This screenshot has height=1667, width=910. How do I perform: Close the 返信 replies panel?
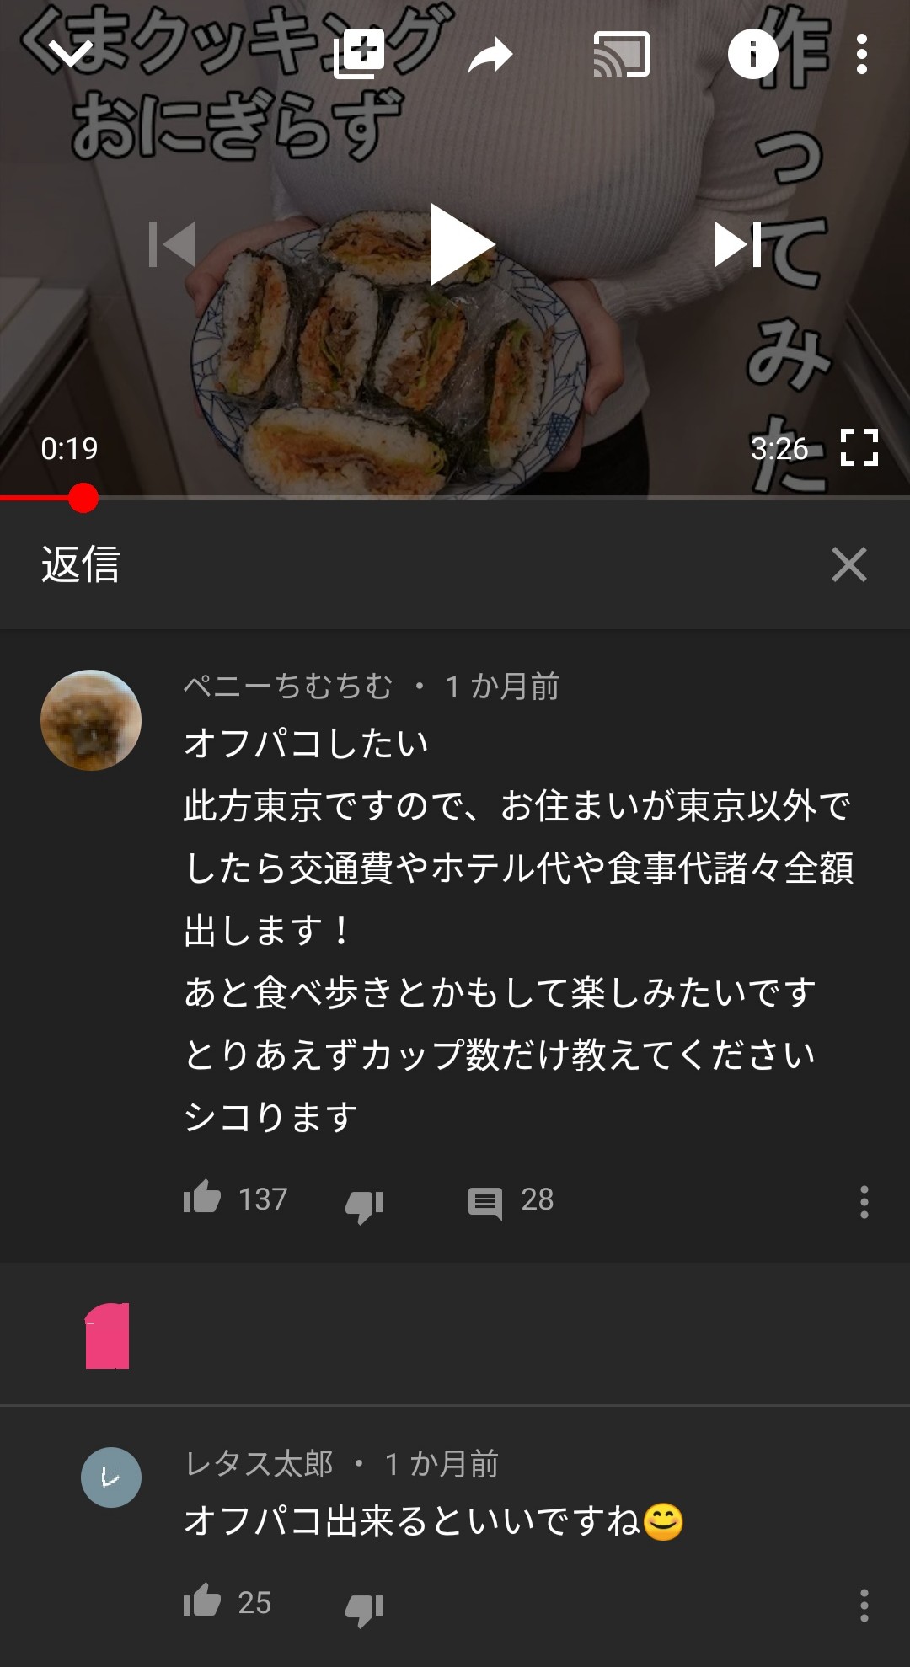coord(848,564)
